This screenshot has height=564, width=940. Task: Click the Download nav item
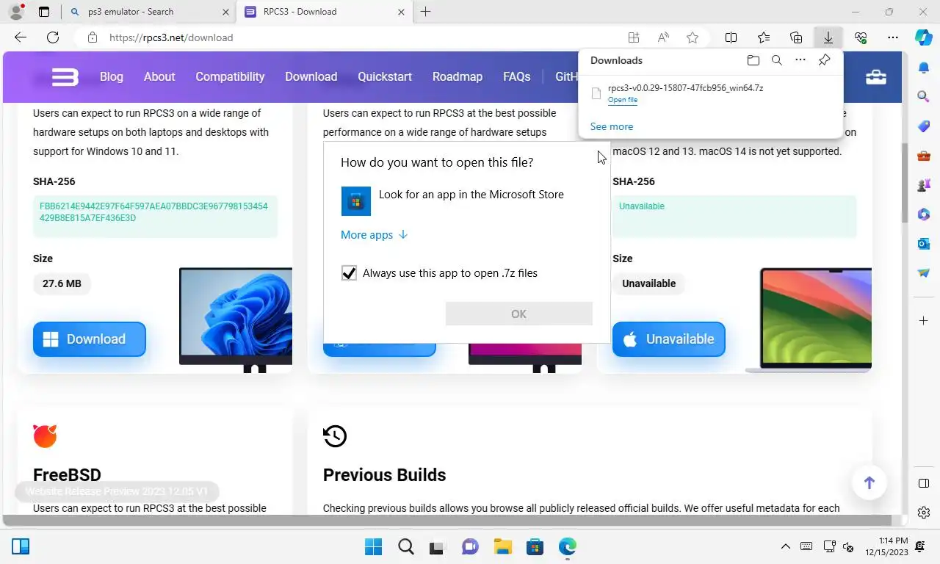tap(311, 76)
